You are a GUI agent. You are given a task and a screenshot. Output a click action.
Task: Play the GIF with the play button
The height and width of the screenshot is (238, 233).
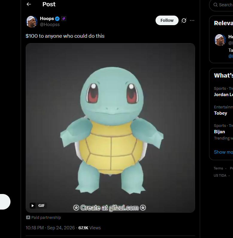(x=33, y=206)
